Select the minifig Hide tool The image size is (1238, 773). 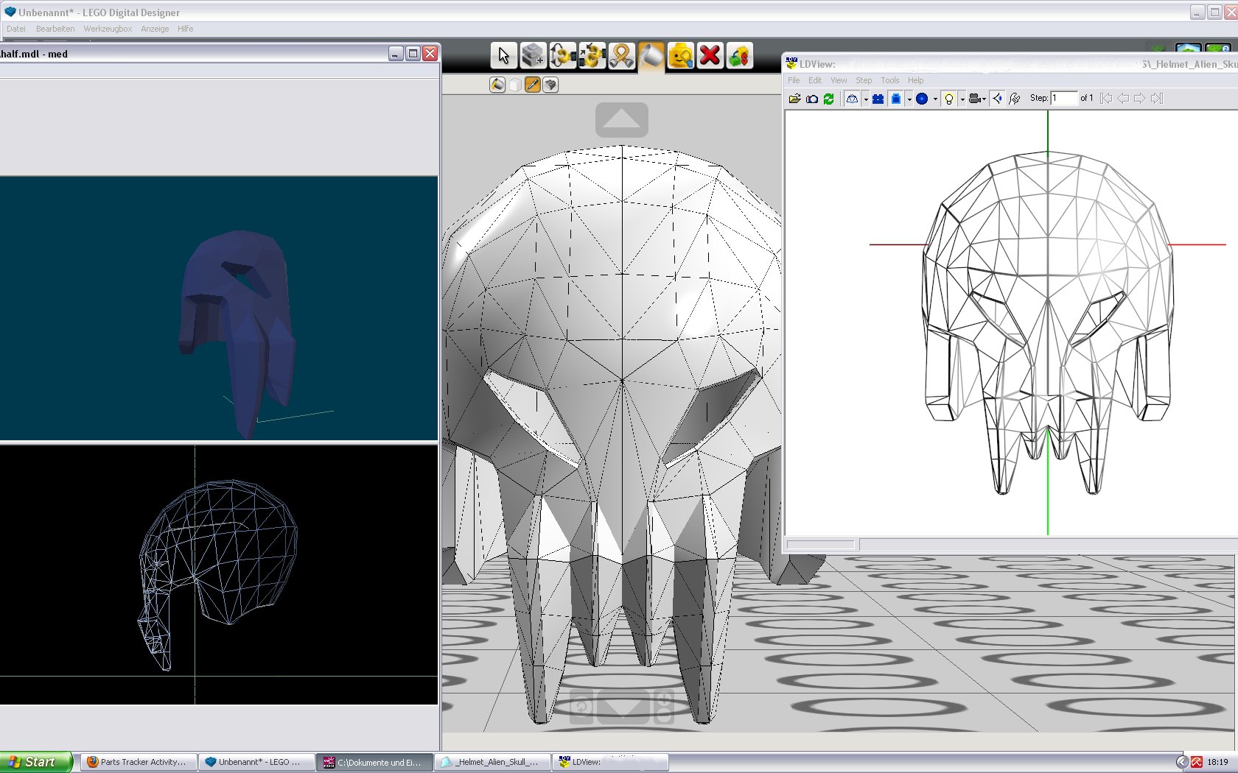[680, 56]
